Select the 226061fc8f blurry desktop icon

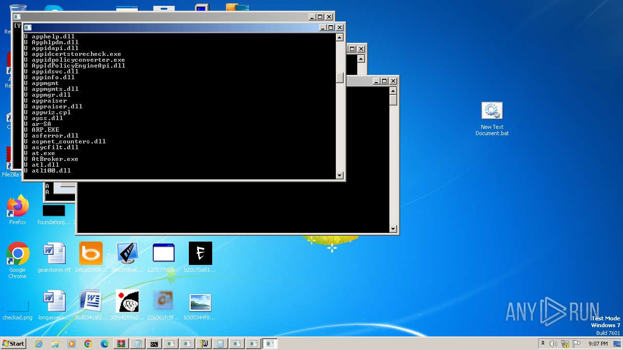coord(164,305)
